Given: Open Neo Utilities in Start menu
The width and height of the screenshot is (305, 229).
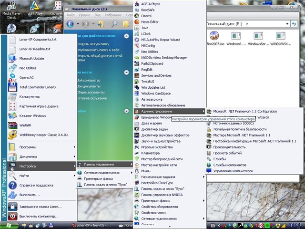Looking at the screenshot, I should coord(42,68).
